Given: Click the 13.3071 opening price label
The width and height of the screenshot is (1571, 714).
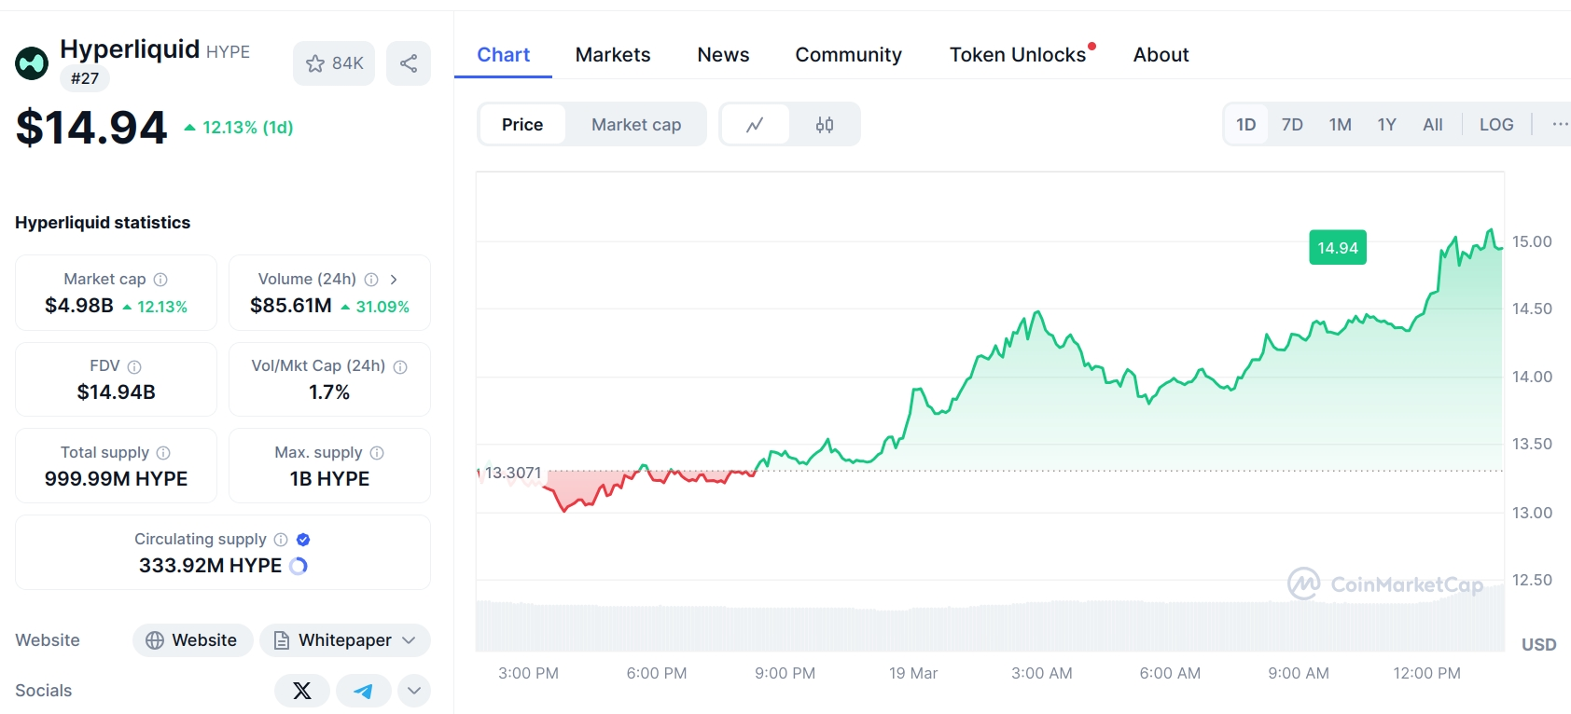Looking at the screenshot, I should 512,473.
